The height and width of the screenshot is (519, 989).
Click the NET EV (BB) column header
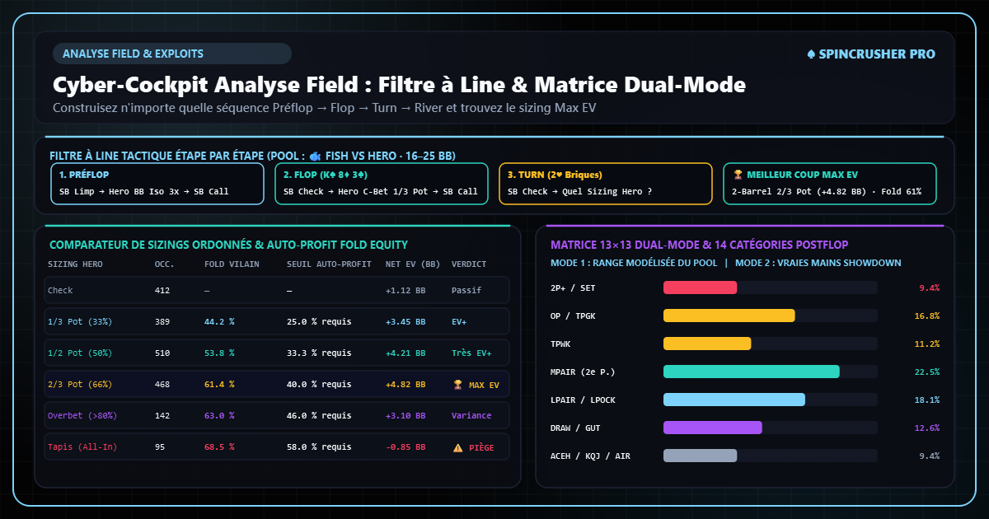tap(411, 264)
